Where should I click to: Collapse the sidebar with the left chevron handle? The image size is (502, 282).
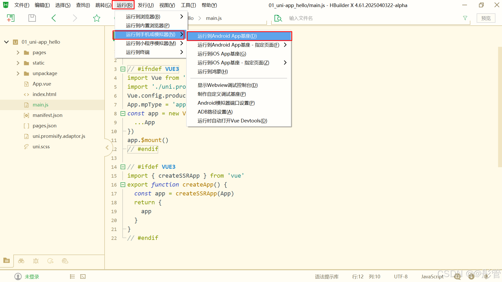click(107, 148)
